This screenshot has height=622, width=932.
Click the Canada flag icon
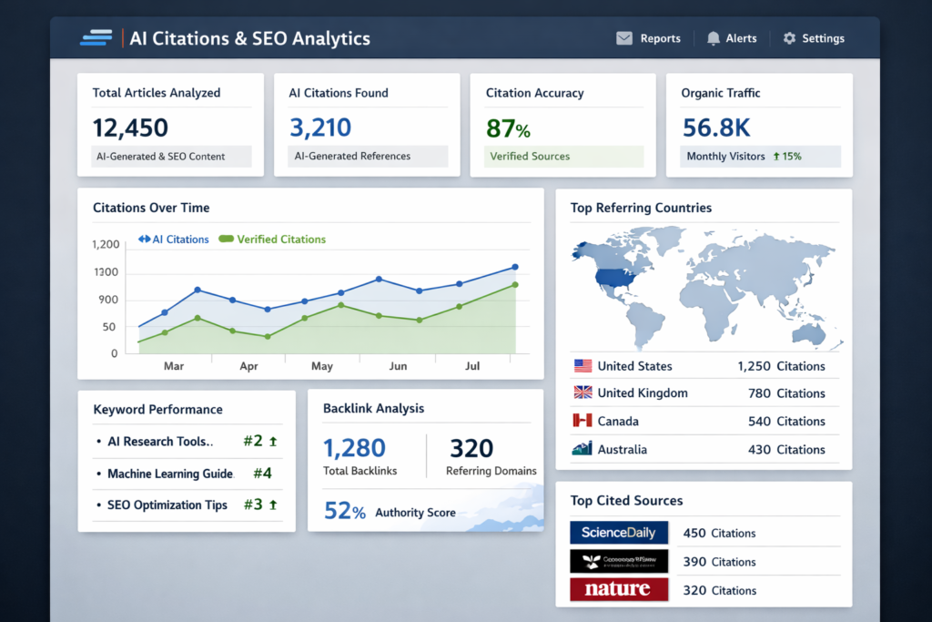[x=580, y=421]
